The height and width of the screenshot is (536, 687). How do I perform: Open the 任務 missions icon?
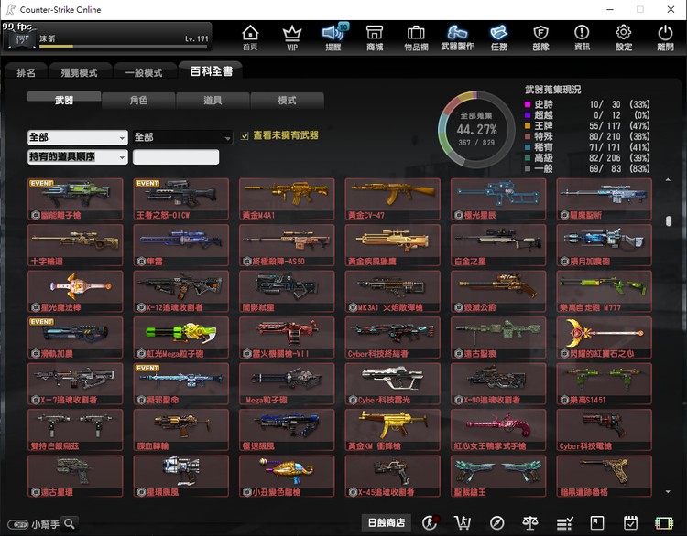click(x=499, y=38)
